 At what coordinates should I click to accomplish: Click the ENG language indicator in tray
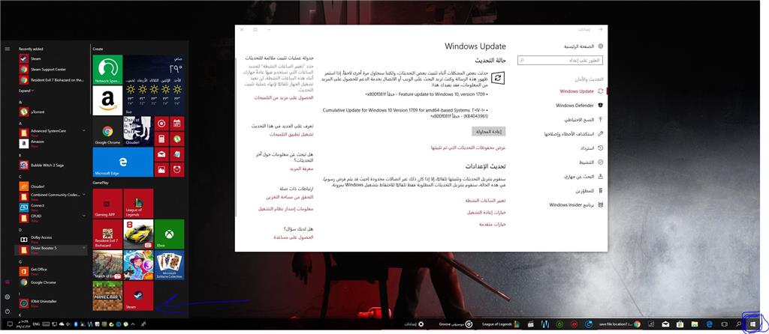point(38,324)
